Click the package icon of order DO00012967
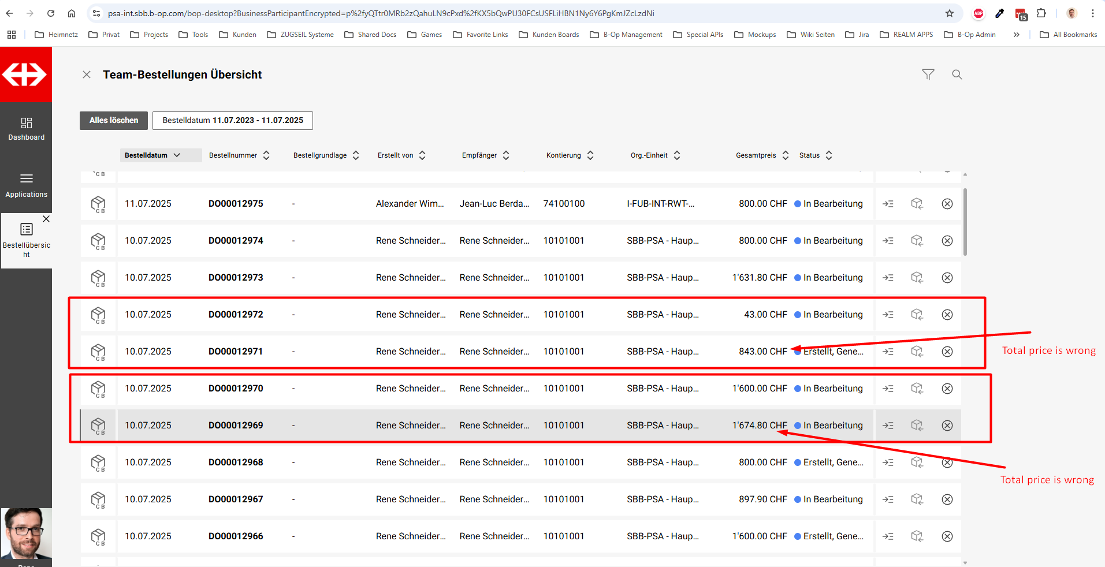 (x=98, y=499)
